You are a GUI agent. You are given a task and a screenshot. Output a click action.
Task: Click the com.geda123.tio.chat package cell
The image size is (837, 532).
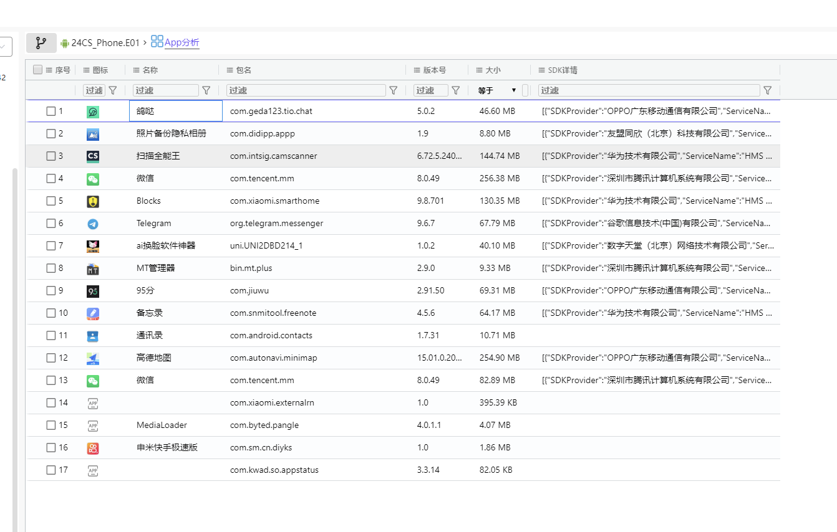(x=316, y=111)
